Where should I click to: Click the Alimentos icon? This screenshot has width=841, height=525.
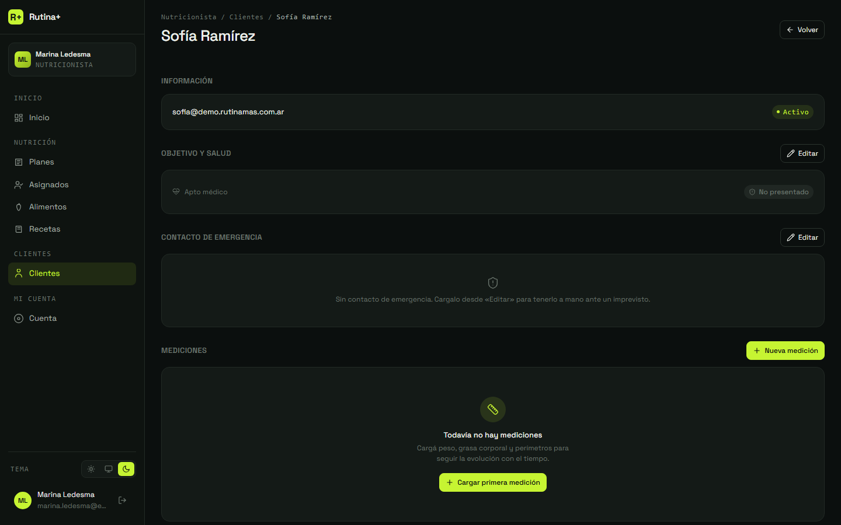click(x=19, y=207)
